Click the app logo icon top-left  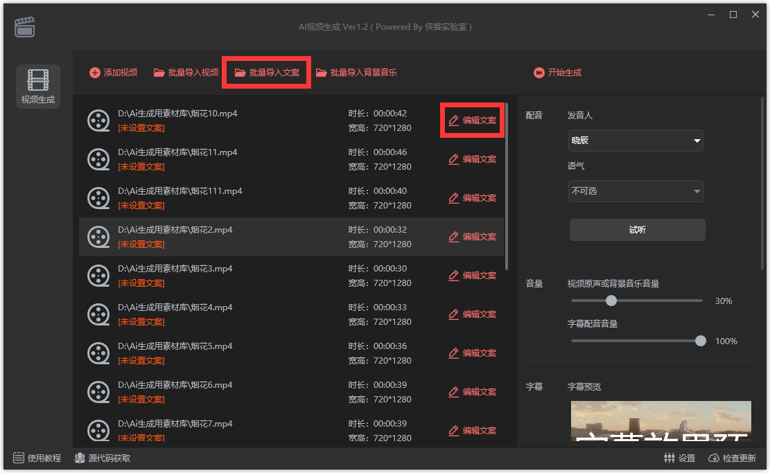(x=24, y=26)
